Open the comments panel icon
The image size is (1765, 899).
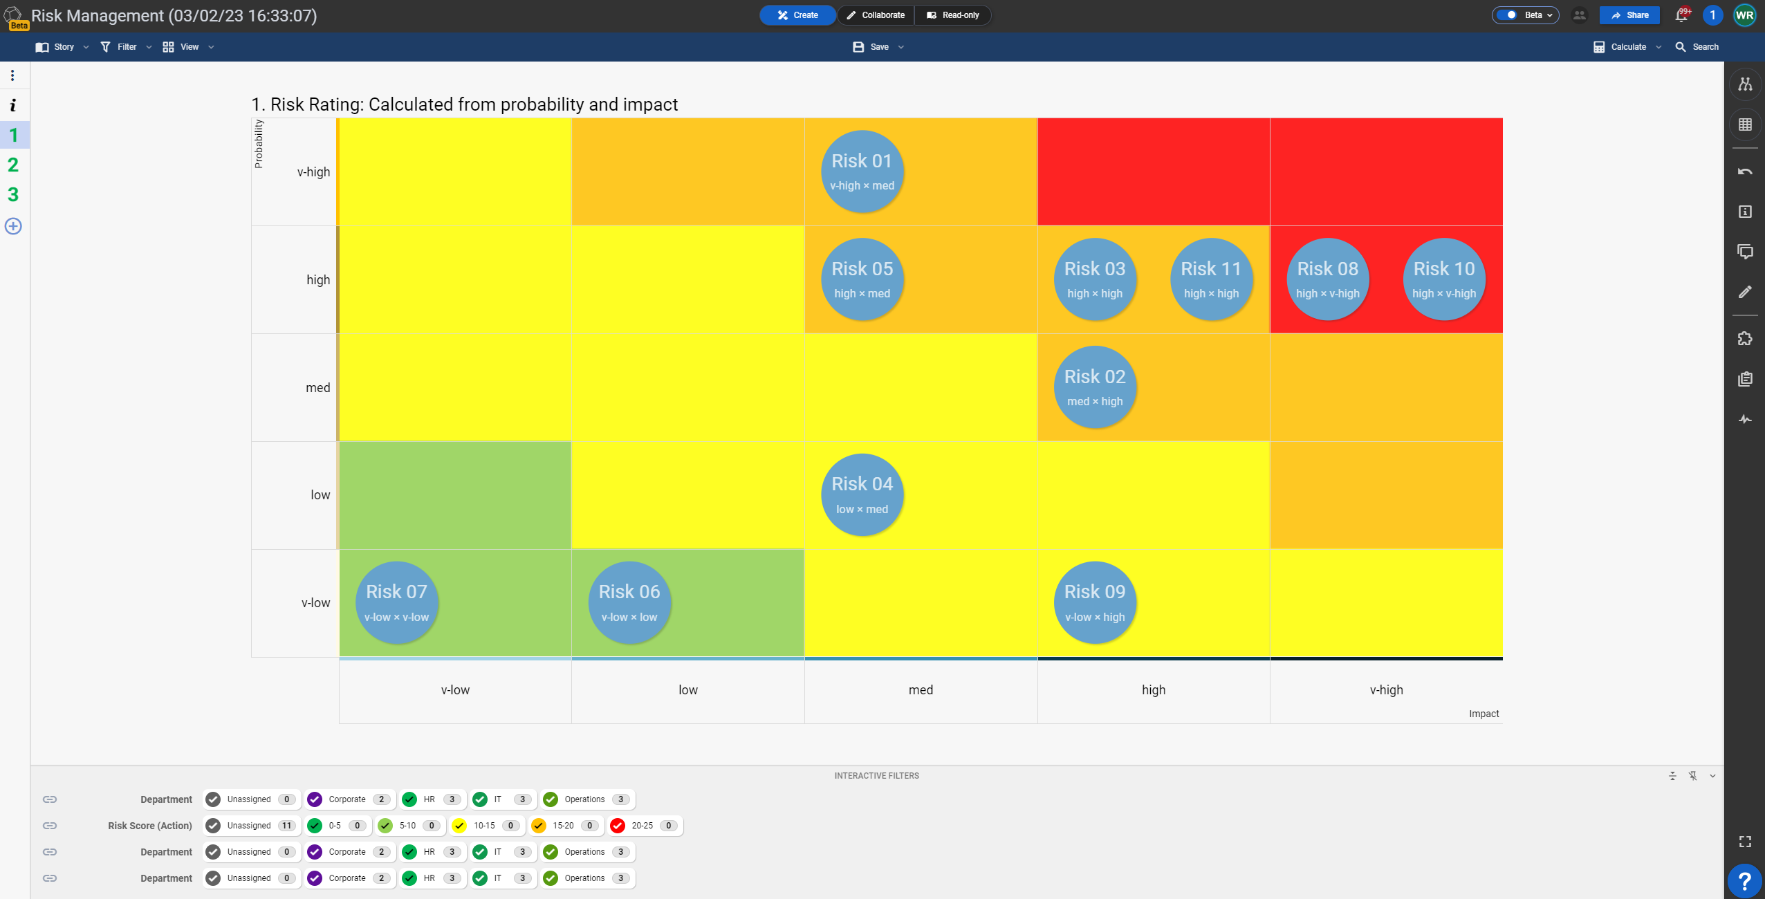point(1746,251)
